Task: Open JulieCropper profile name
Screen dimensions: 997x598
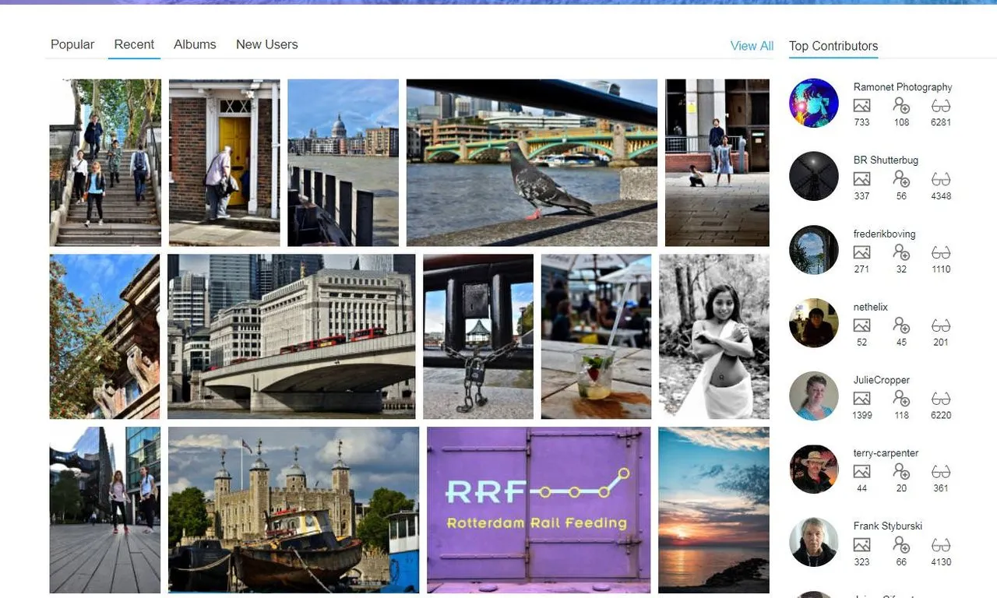Action: (x=882, y=380)
